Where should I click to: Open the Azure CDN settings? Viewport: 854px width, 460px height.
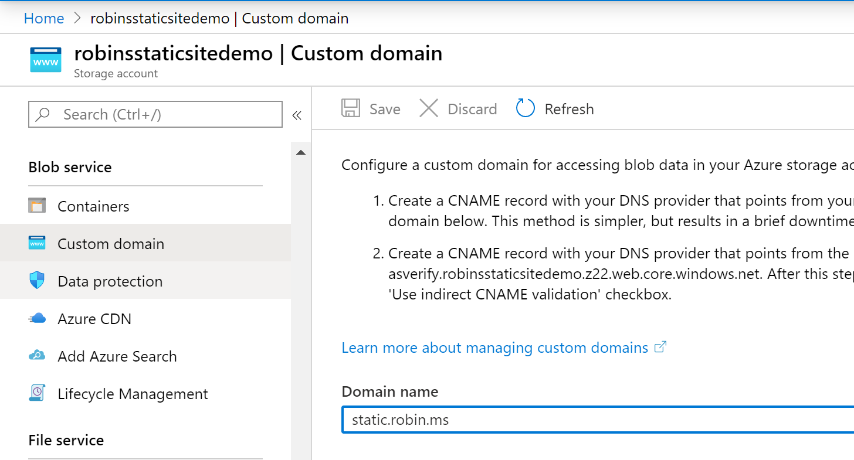coord(94,318)
